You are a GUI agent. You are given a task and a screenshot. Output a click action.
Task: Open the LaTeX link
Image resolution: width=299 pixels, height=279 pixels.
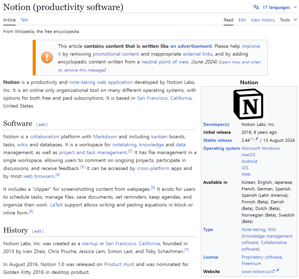56,205
